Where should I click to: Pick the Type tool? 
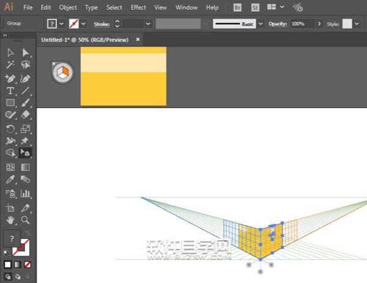[10, 90]
